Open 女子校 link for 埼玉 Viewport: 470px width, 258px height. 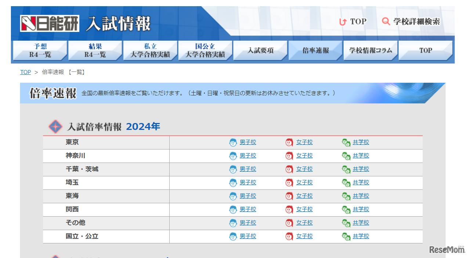pos(304,183)
